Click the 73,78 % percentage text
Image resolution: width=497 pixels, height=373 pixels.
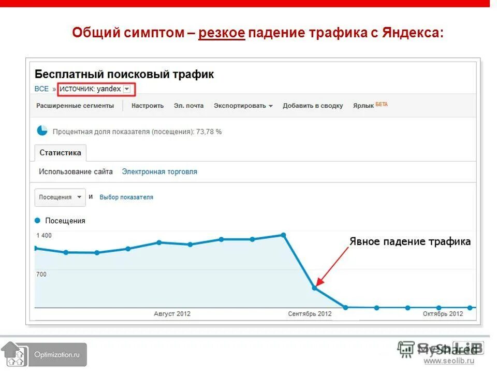click(x=209, y=132)
